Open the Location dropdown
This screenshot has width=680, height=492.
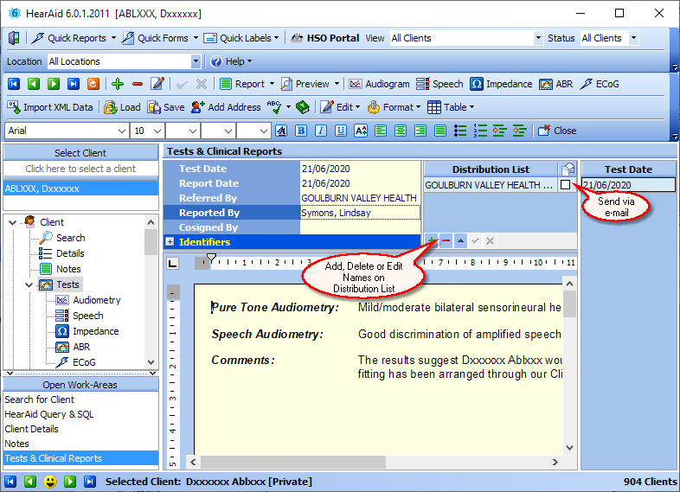coord(196,61)
